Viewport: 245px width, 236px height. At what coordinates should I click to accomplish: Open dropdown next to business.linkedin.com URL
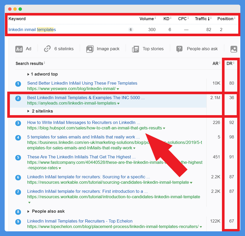point(134,148)
